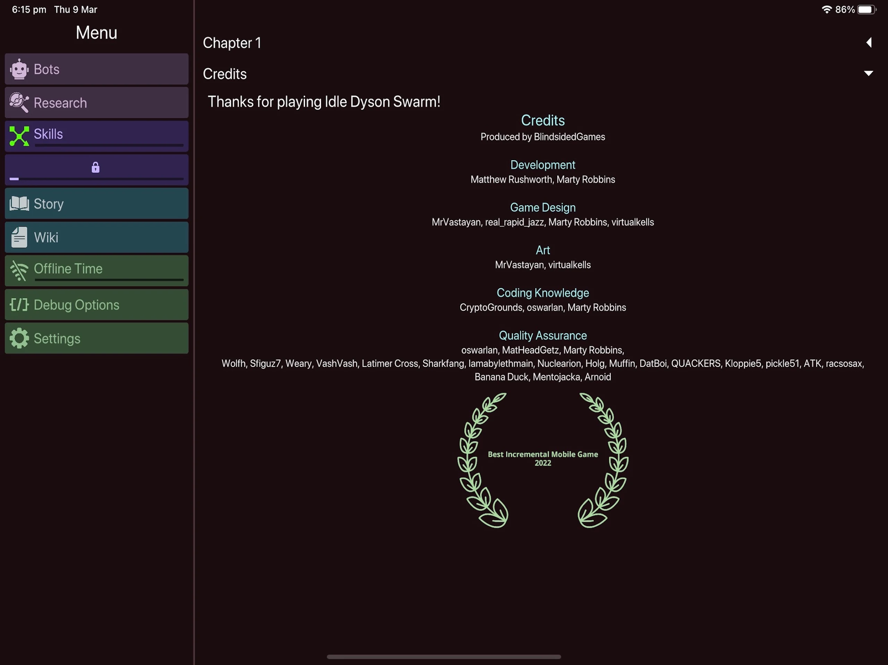This screenshot has height=665, width=888.
Task: Click the open book Story icon
Action: pos(19,203)
